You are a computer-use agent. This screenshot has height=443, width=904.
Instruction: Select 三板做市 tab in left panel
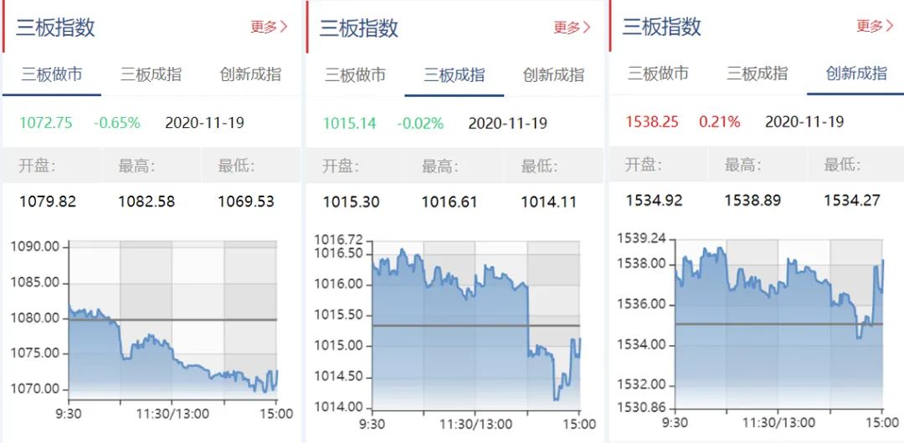coord(52,74)
